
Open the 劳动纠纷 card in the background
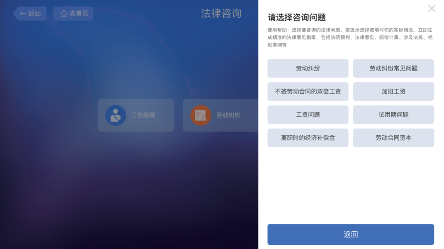[221, 115]
